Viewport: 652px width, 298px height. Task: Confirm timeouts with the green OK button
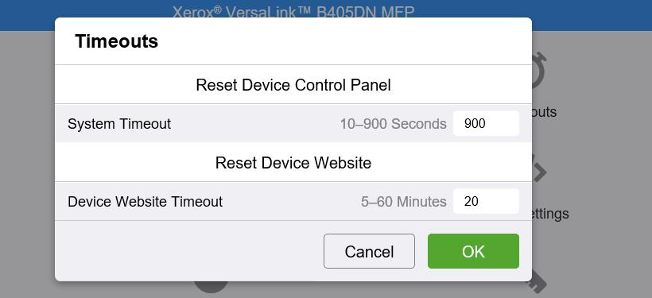click(473, 251)
